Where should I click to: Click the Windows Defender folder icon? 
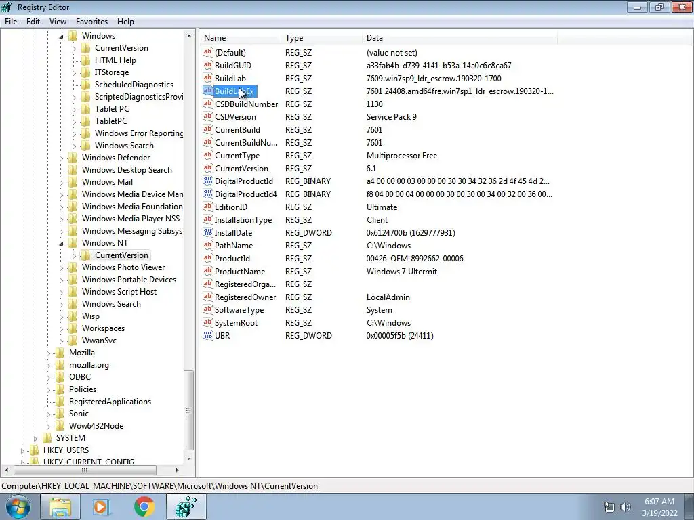[73, 157]
